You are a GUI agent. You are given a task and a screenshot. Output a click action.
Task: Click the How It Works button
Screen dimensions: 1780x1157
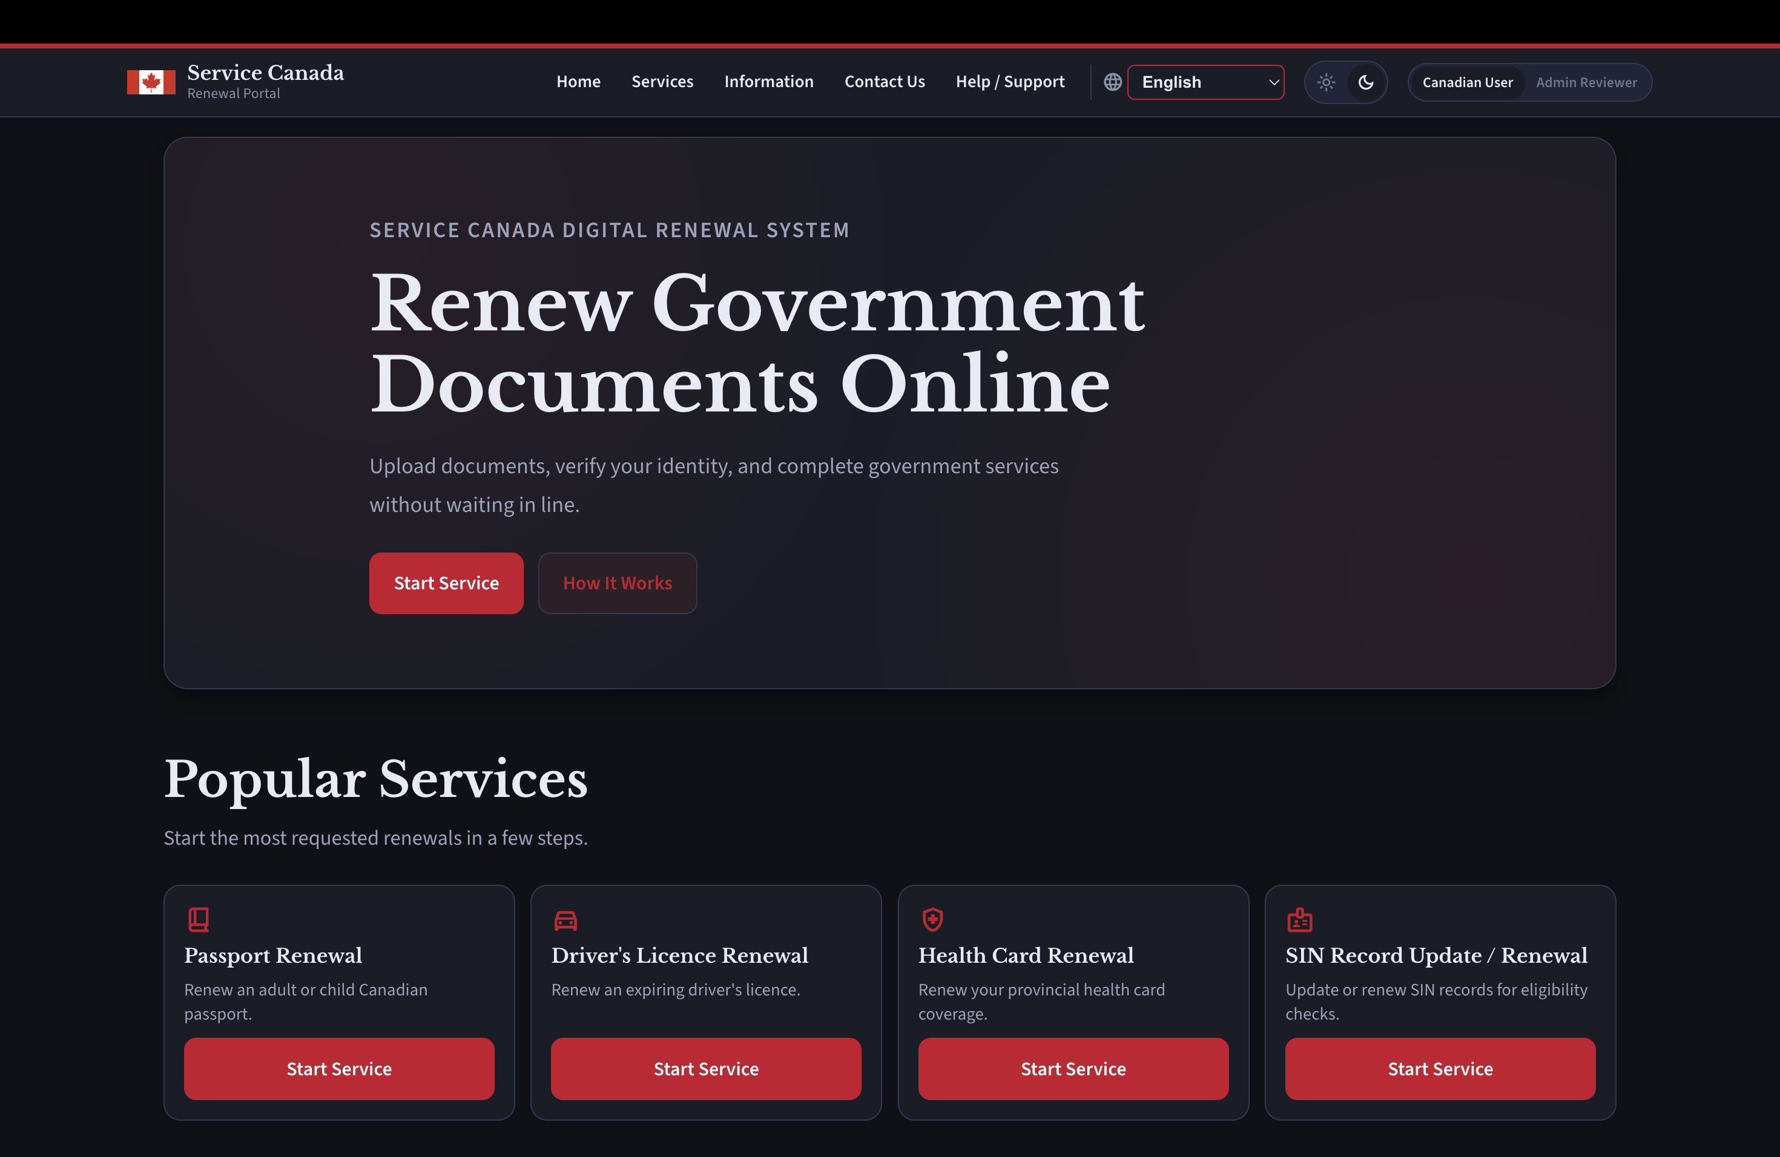pyautogui.click(x=617, y=583)
